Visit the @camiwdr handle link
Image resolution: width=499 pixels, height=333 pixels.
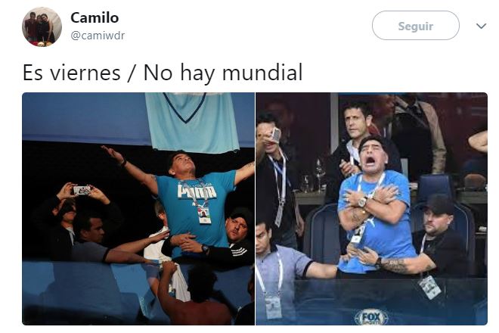click(x=98, y=36)
